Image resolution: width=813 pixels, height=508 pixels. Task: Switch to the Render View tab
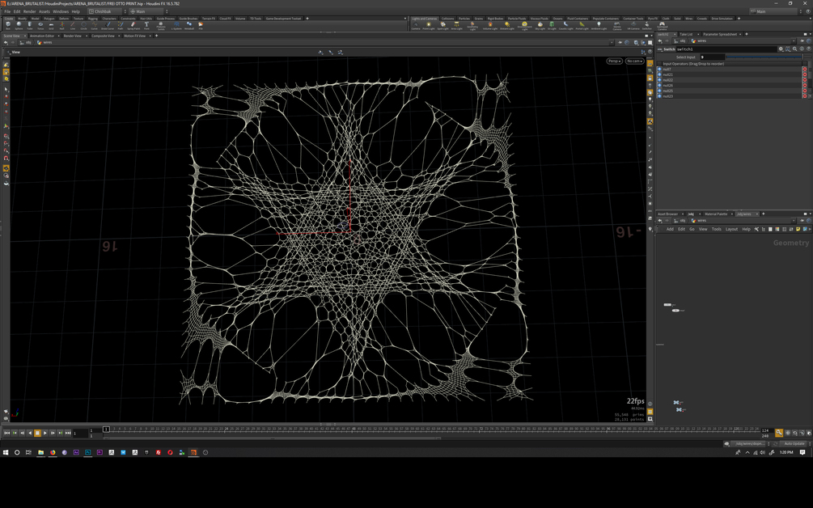click(x=72, y=36)
